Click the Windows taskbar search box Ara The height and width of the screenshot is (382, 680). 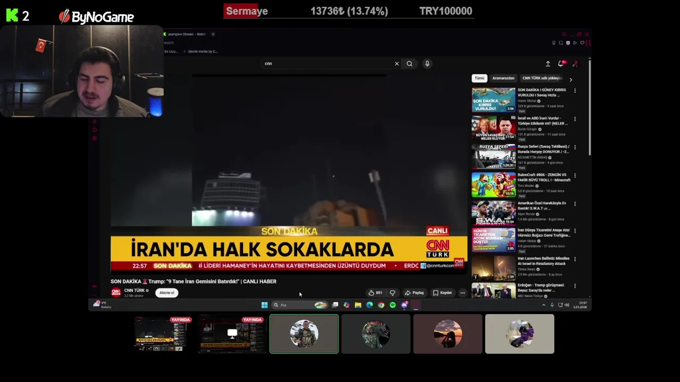click(x=300, y=305)
